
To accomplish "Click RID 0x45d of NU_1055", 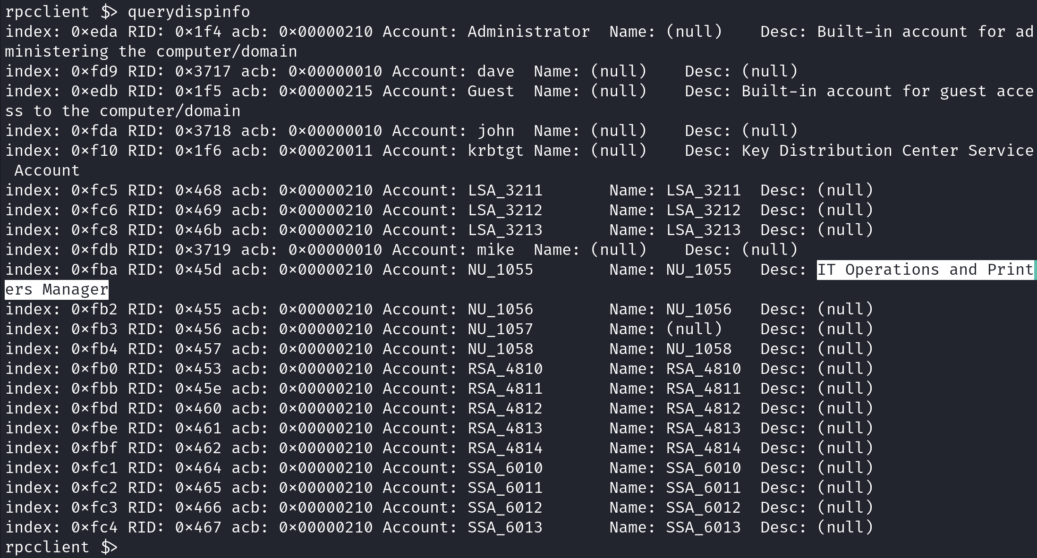I will click(198, 270).
